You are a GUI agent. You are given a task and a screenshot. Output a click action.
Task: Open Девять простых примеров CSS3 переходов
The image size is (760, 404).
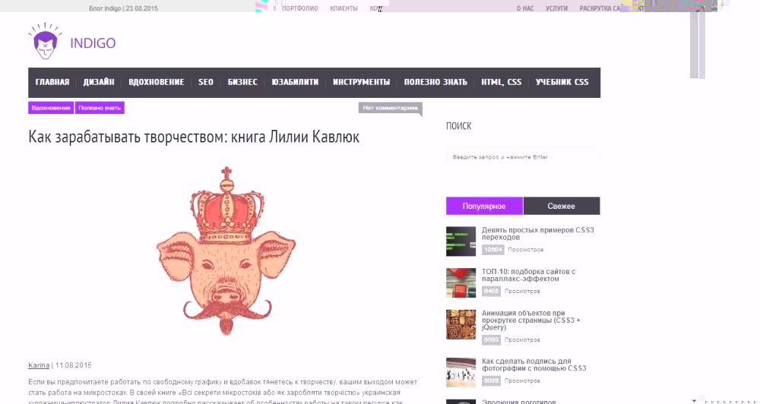click(537, 233)
